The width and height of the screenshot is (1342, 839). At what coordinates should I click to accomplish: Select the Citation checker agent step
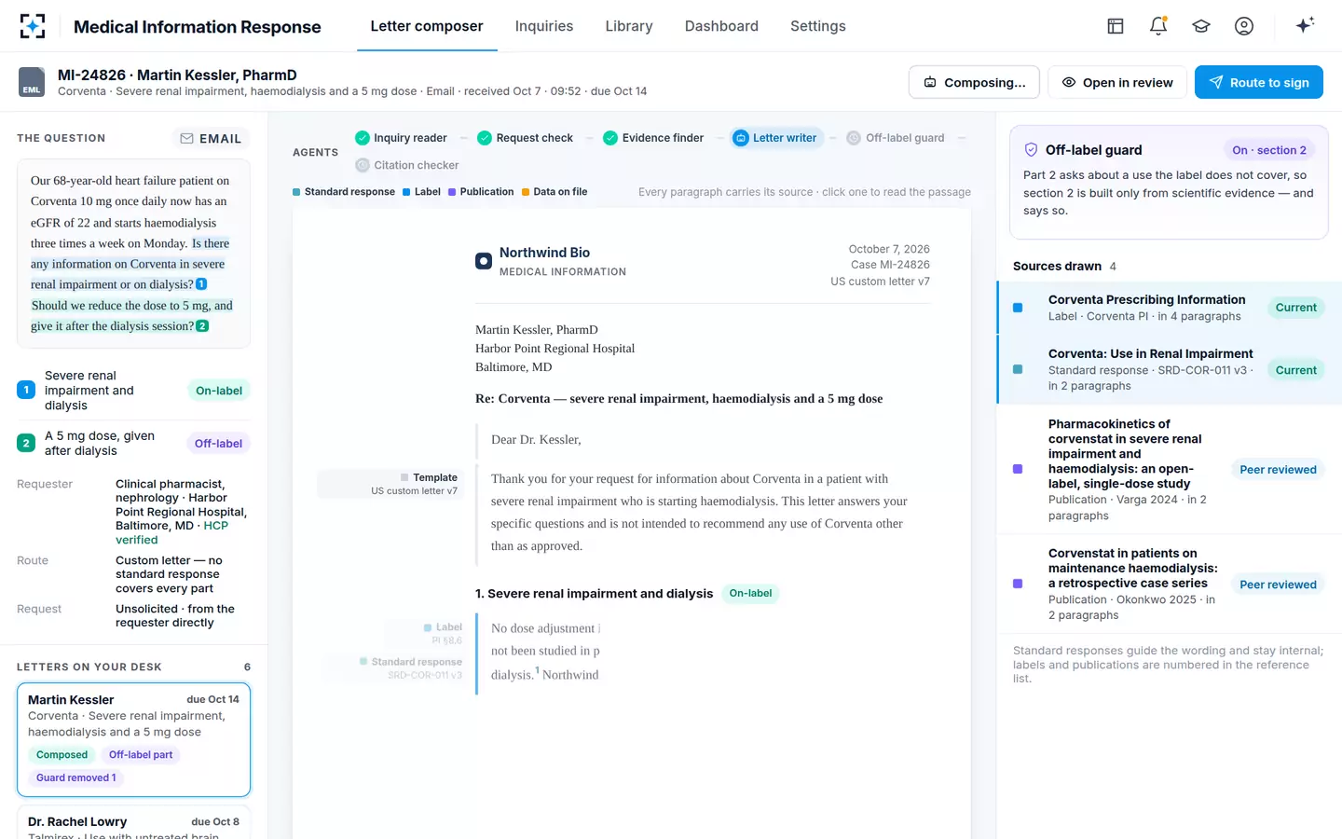pyautogui.click(x=407, y=165)
